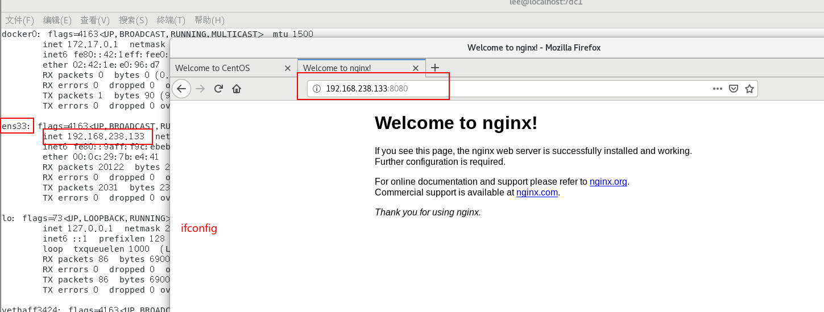Click inet 172.17.0.1 in terminal
Screen dimensions: 824x312
[x=80, y=44]
